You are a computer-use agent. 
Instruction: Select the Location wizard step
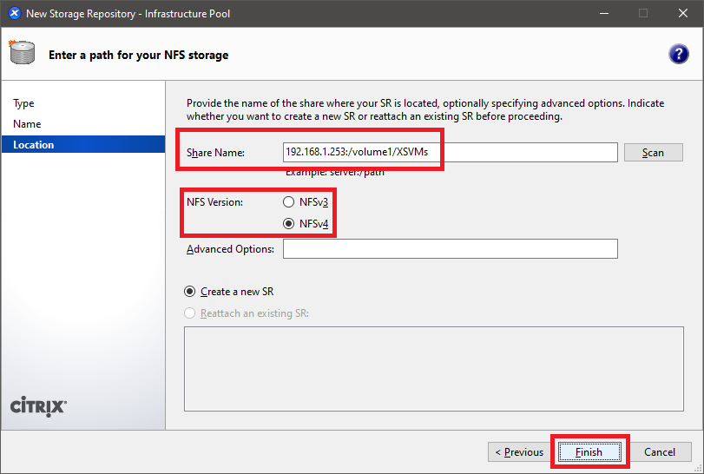point(34,145)
